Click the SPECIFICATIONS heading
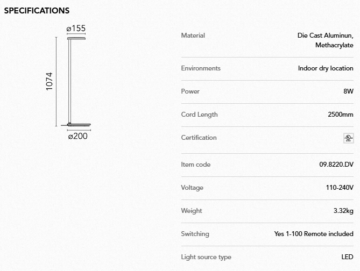 click(37, 11)
